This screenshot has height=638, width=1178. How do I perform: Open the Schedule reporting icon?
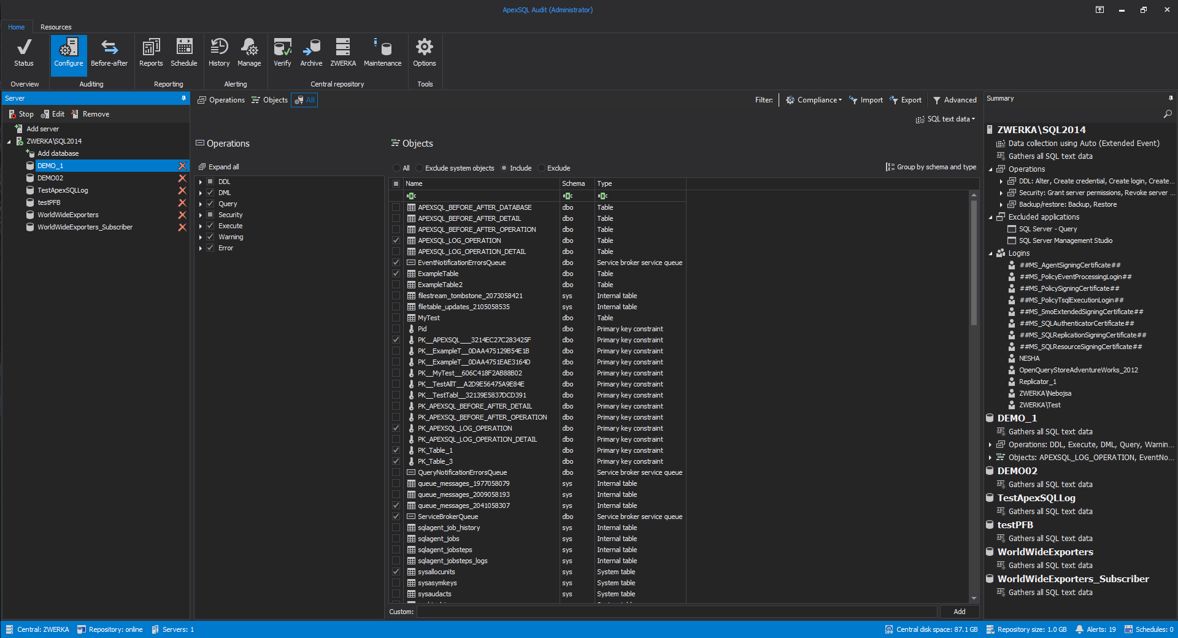(184, 52)
